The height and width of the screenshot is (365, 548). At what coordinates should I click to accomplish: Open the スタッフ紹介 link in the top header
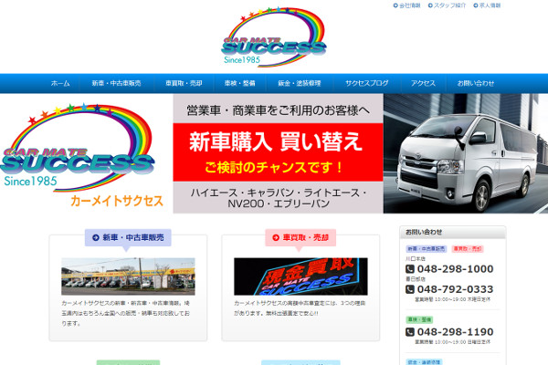tap(449, 5)
